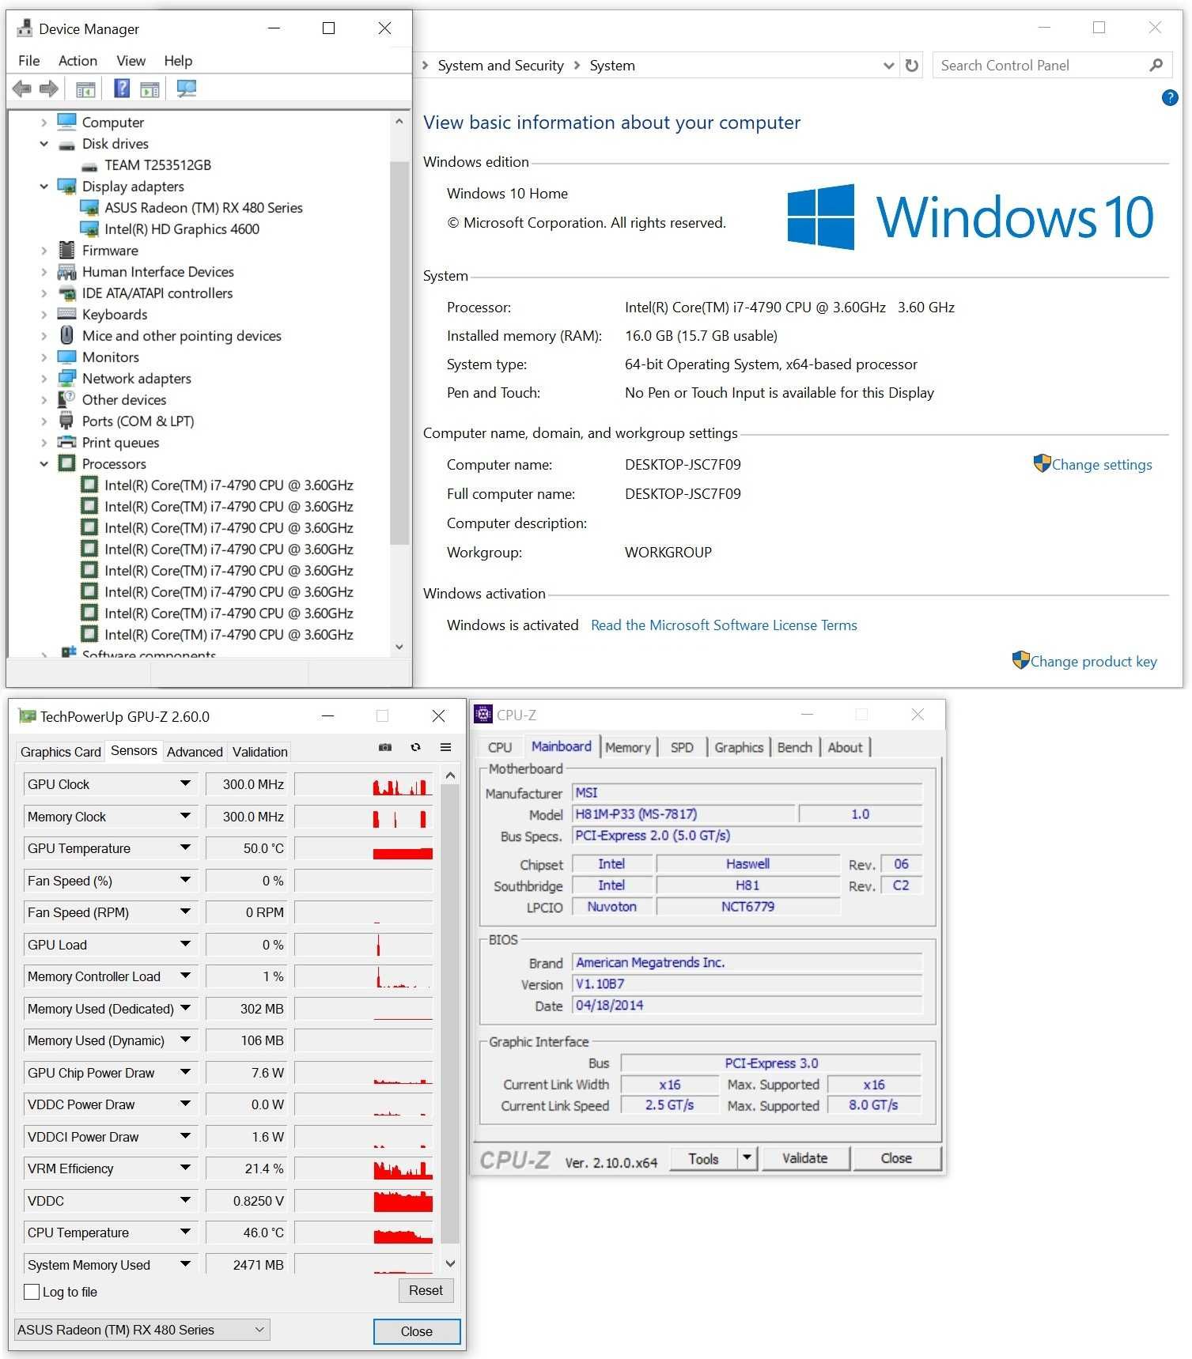The width and height of the screenshot is (1192, 1359).
Task: Switch to GPU-Z Advanced tab
Action: coord(195,752)
